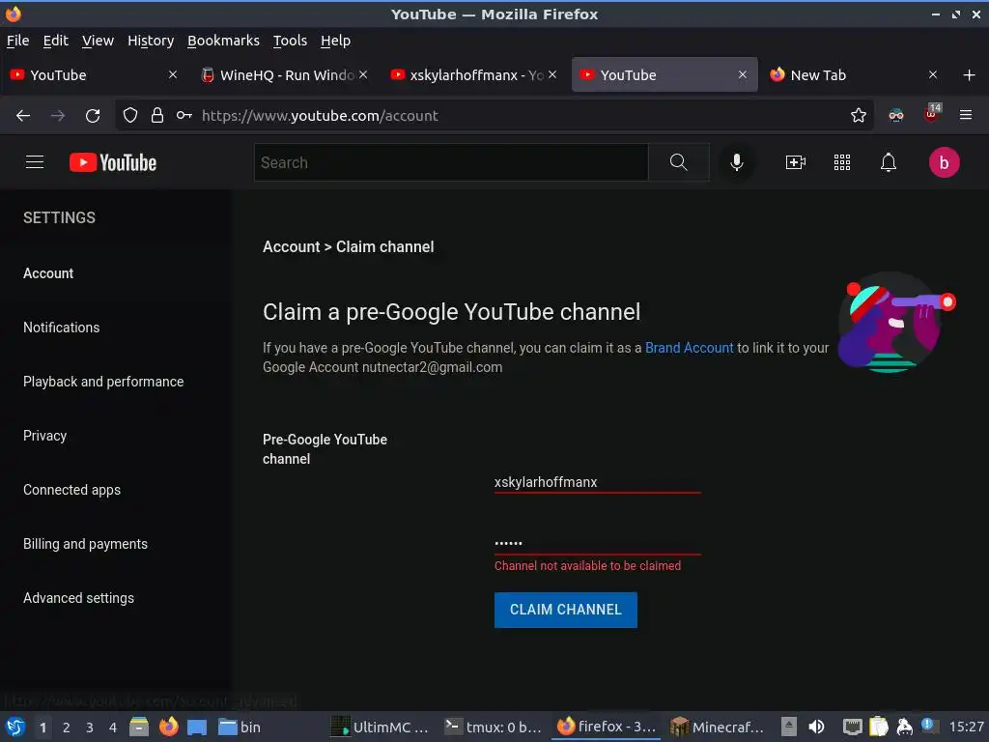Open Firefox application menu

965,115
